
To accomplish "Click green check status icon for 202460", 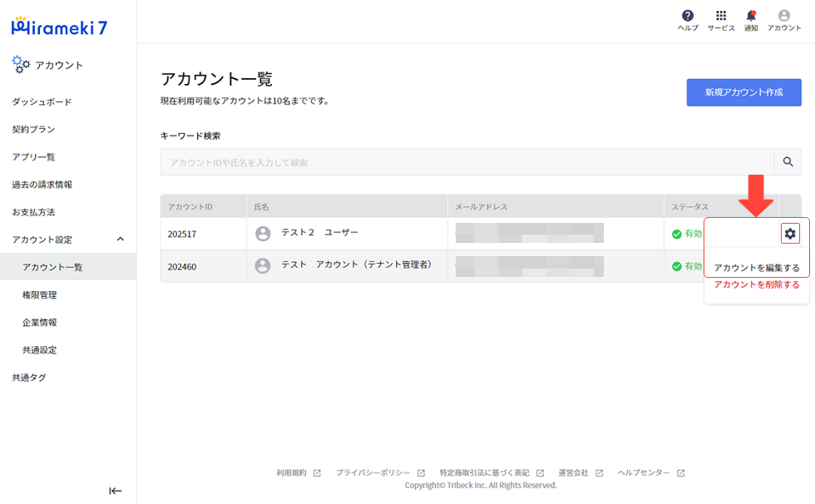I will 676,266.
